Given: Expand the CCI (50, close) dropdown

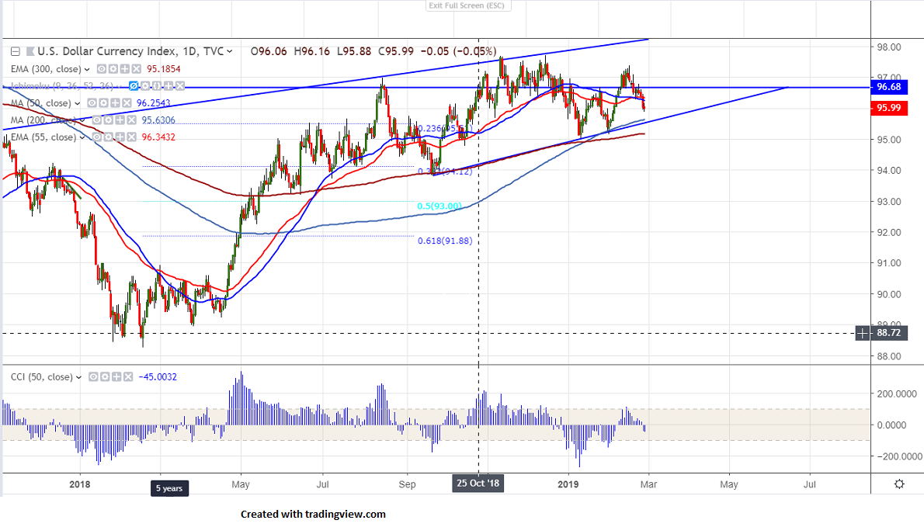Looking at the screenshot, I should tap(78, 377).
